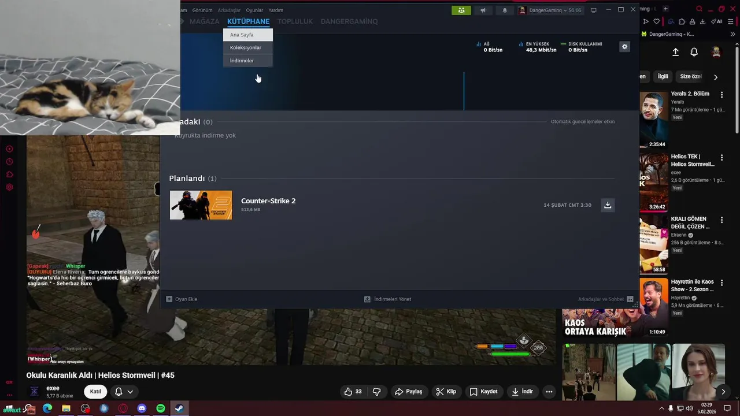
Task: Open Görünüm menu in Steam
Action: tap(202, 10)
